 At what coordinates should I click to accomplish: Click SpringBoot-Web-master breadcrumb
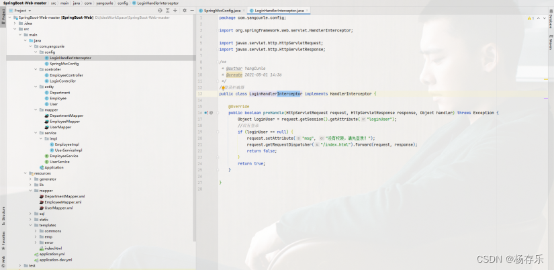coord(25,3)
